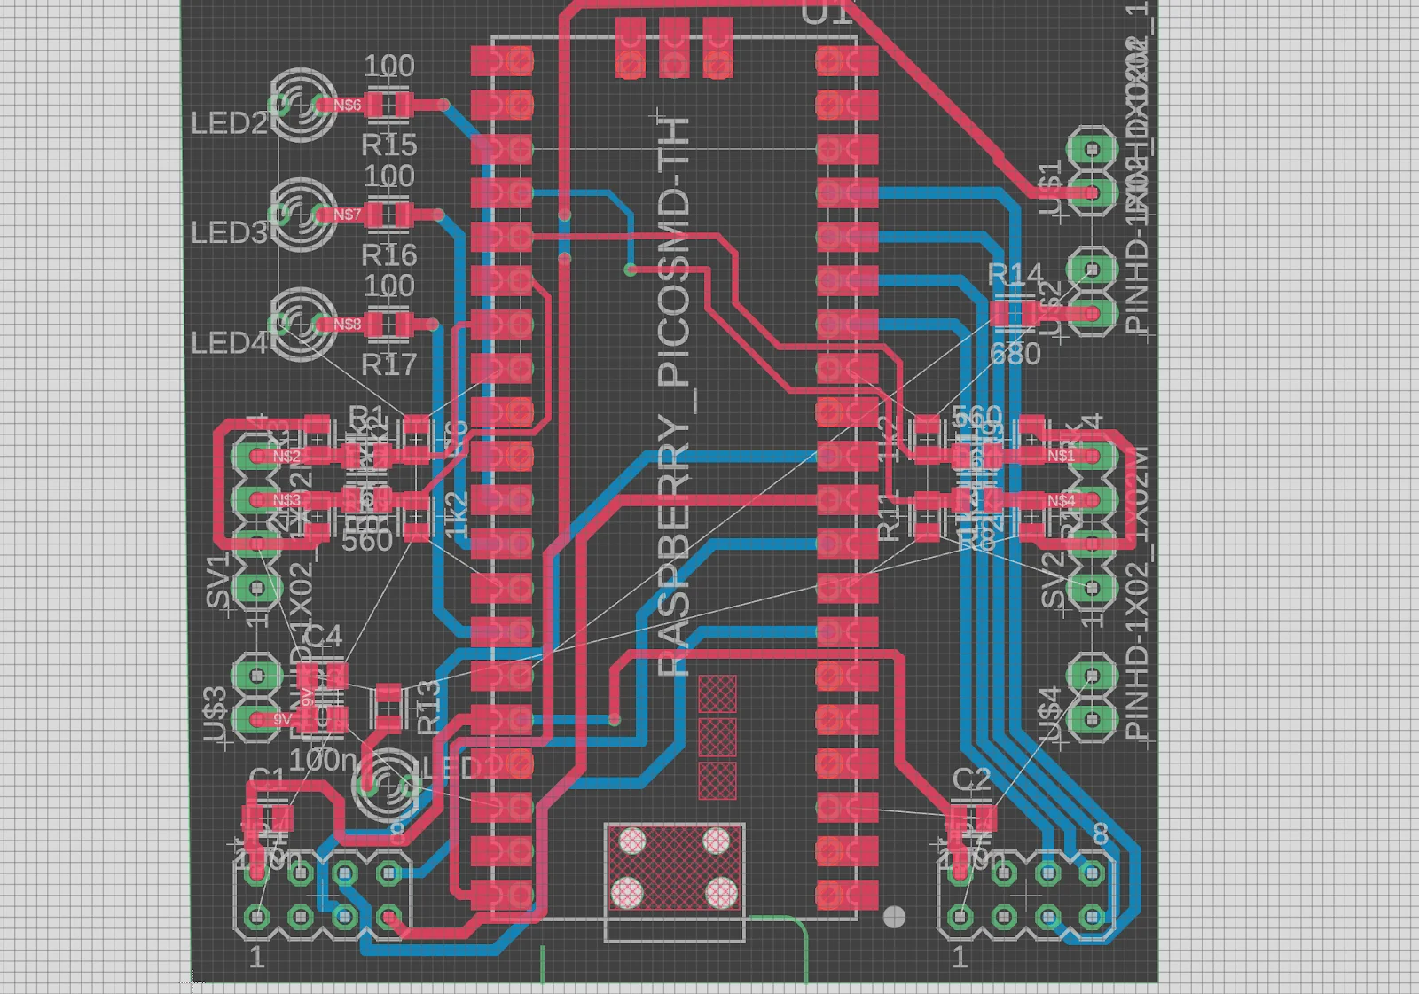Click the LED1 footprint circle
1419x994 pixels.
[386, 784]
